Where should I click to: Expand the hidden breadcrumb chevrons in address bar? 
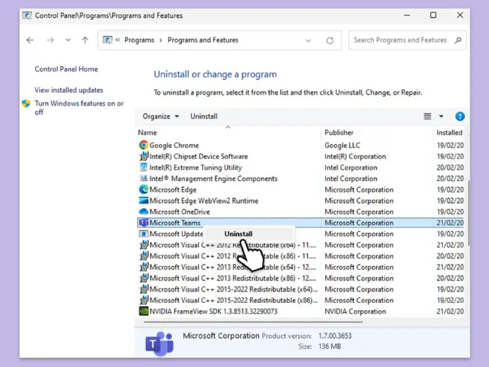[117, 40]
